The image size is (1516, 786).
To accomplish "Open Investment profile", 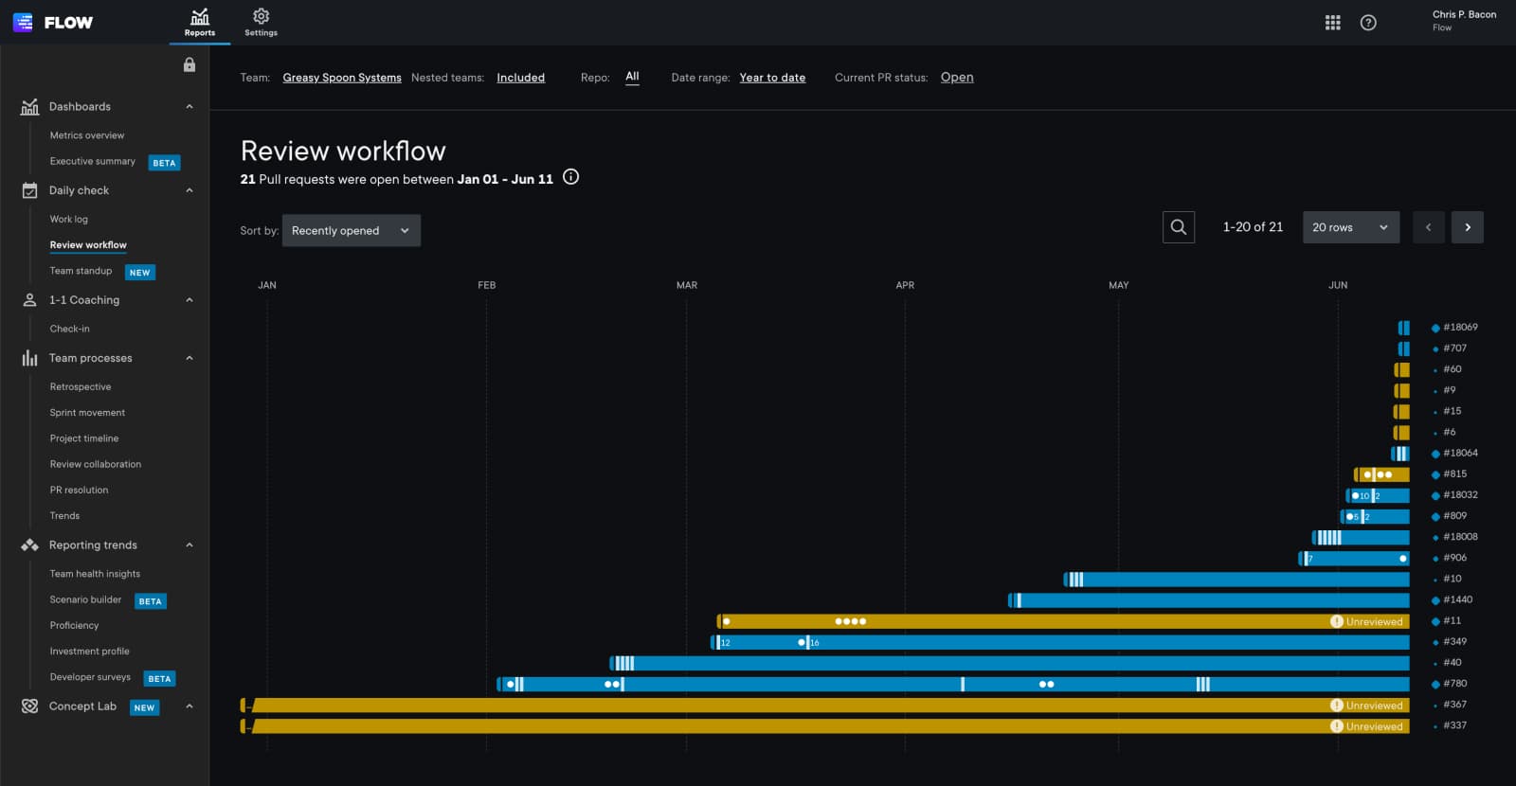I will click(x=89, y=652).
